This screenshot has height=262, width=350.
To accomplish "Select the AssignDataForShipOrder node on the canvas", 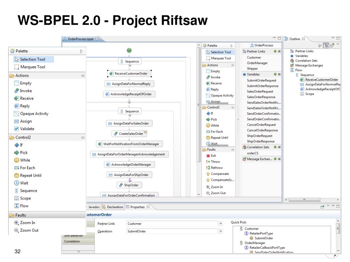I will pos(129,175).
